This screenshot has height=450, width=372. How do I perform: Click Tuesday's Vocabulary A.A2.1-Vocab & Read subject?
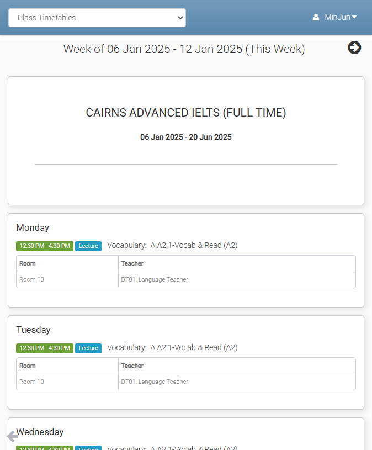pyautogui.click(x=172, y=347)
